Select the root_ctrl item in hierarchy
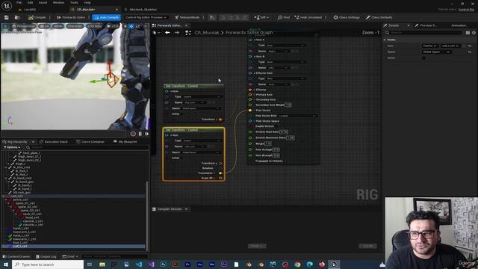The height and width of the screenshot is (269, 478). (x=16, y=196)
